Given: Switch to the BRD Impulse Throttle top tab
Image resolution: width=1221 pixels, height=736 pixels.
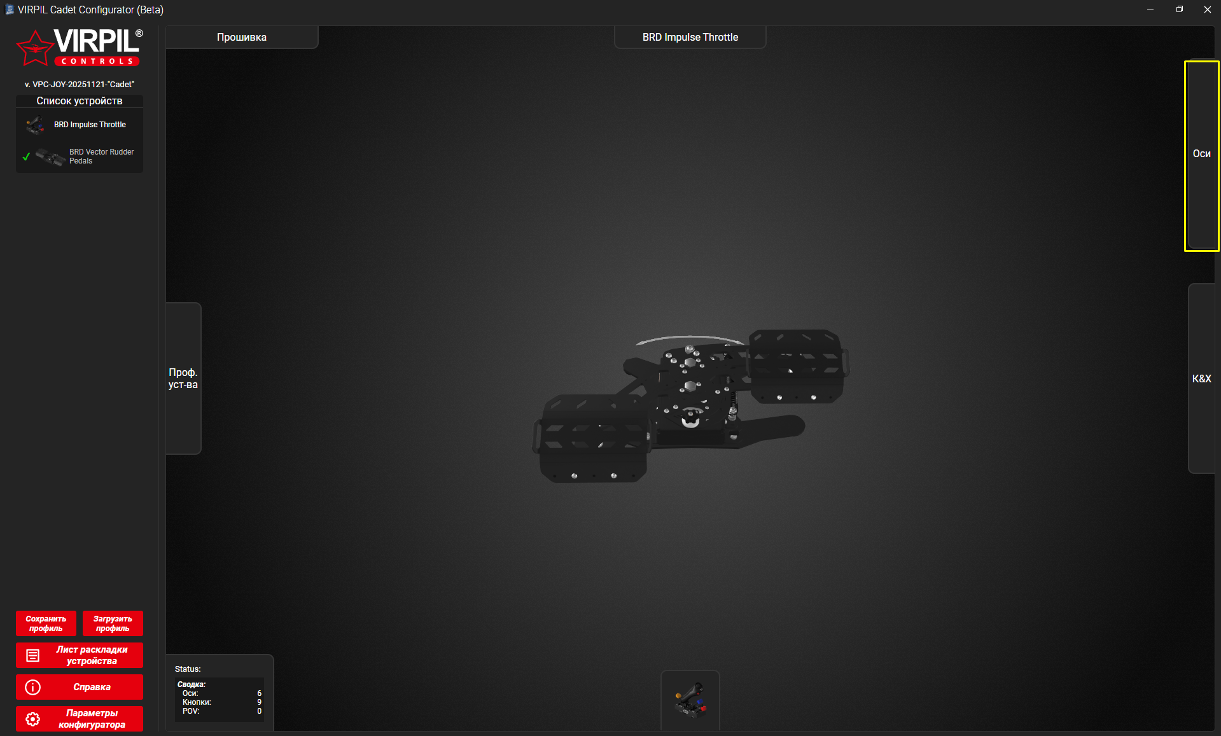Looking at the screenshot, I should (x=690, y=38).
